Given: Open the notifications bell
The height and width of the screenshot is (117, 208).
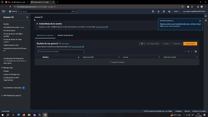Looking at the screenshot, I should [x=158, y=11].
